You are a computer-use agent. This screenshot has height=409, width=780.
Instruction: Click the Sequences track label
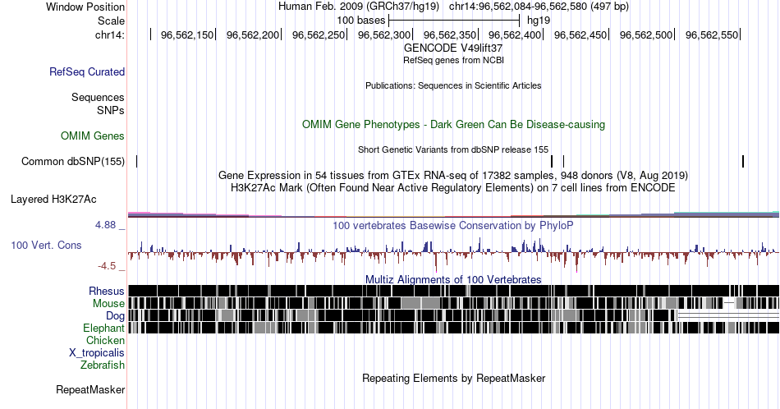(98, 97)
